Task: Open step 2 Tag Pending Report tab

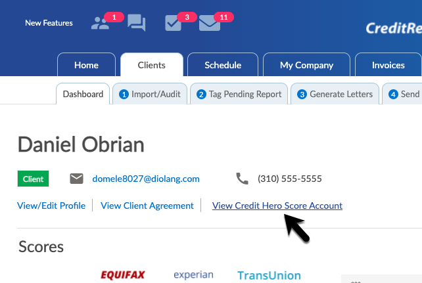Action: coord(240,94)
